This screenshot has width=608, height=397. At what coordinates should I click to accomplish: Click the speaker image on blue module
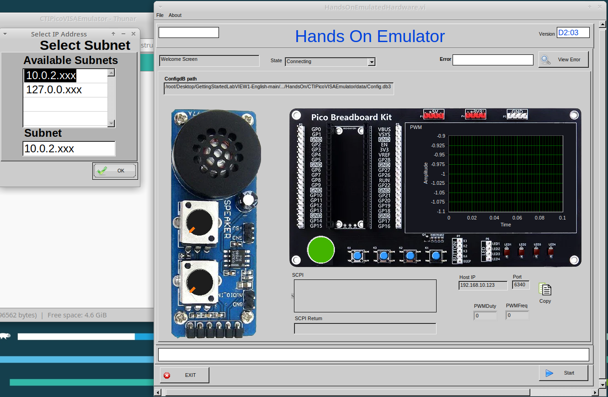217,155
